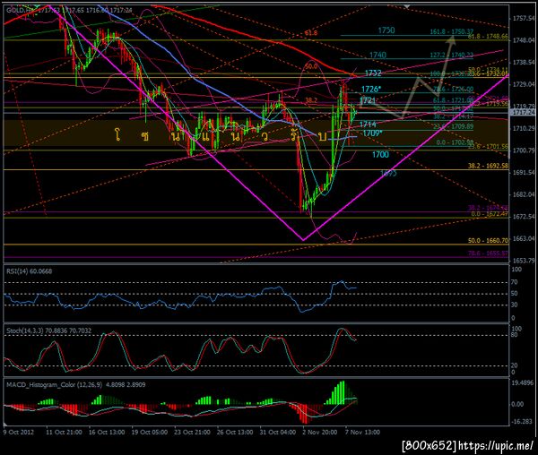Click the RSI scale value 70
The height and width of the screenshot is (455, 538).
515,282
